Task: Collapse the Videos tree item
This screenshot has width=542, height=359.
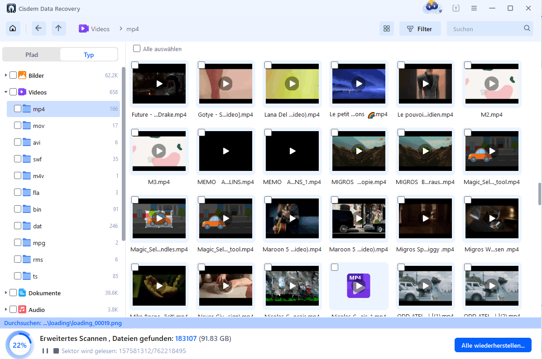Action: point(6,92)
